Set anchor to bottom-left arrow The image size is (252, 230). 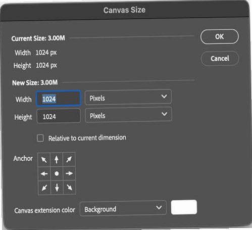[x=44, y=188]
